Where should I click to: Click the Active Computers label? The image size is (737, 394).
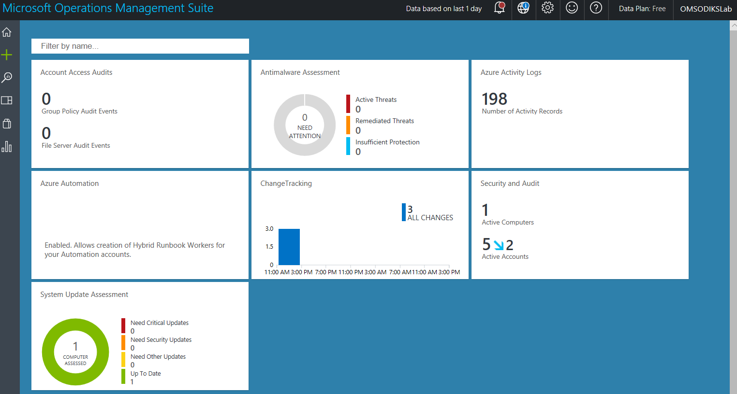coord(508,223)
